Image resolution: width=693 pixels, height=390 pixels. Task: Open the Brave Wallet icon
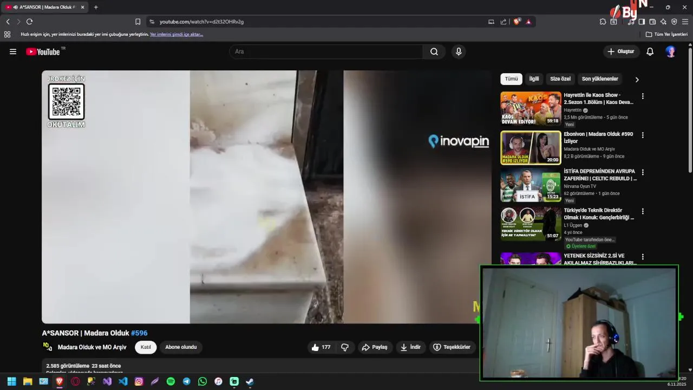pos(652,22)
